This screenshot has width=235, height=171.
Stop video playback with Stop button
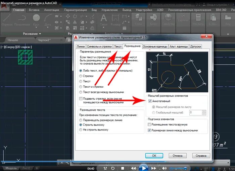point(123,168)
